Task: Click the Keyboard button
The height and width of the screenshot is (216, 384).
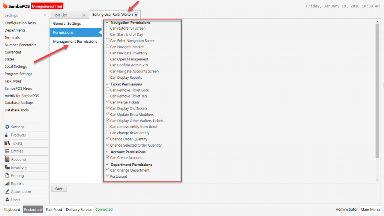Action: point(12,209)
